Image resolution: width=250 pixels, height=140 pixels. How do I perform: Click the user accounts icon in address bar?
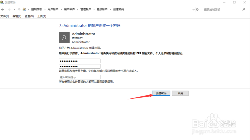(x=24, y=9)
